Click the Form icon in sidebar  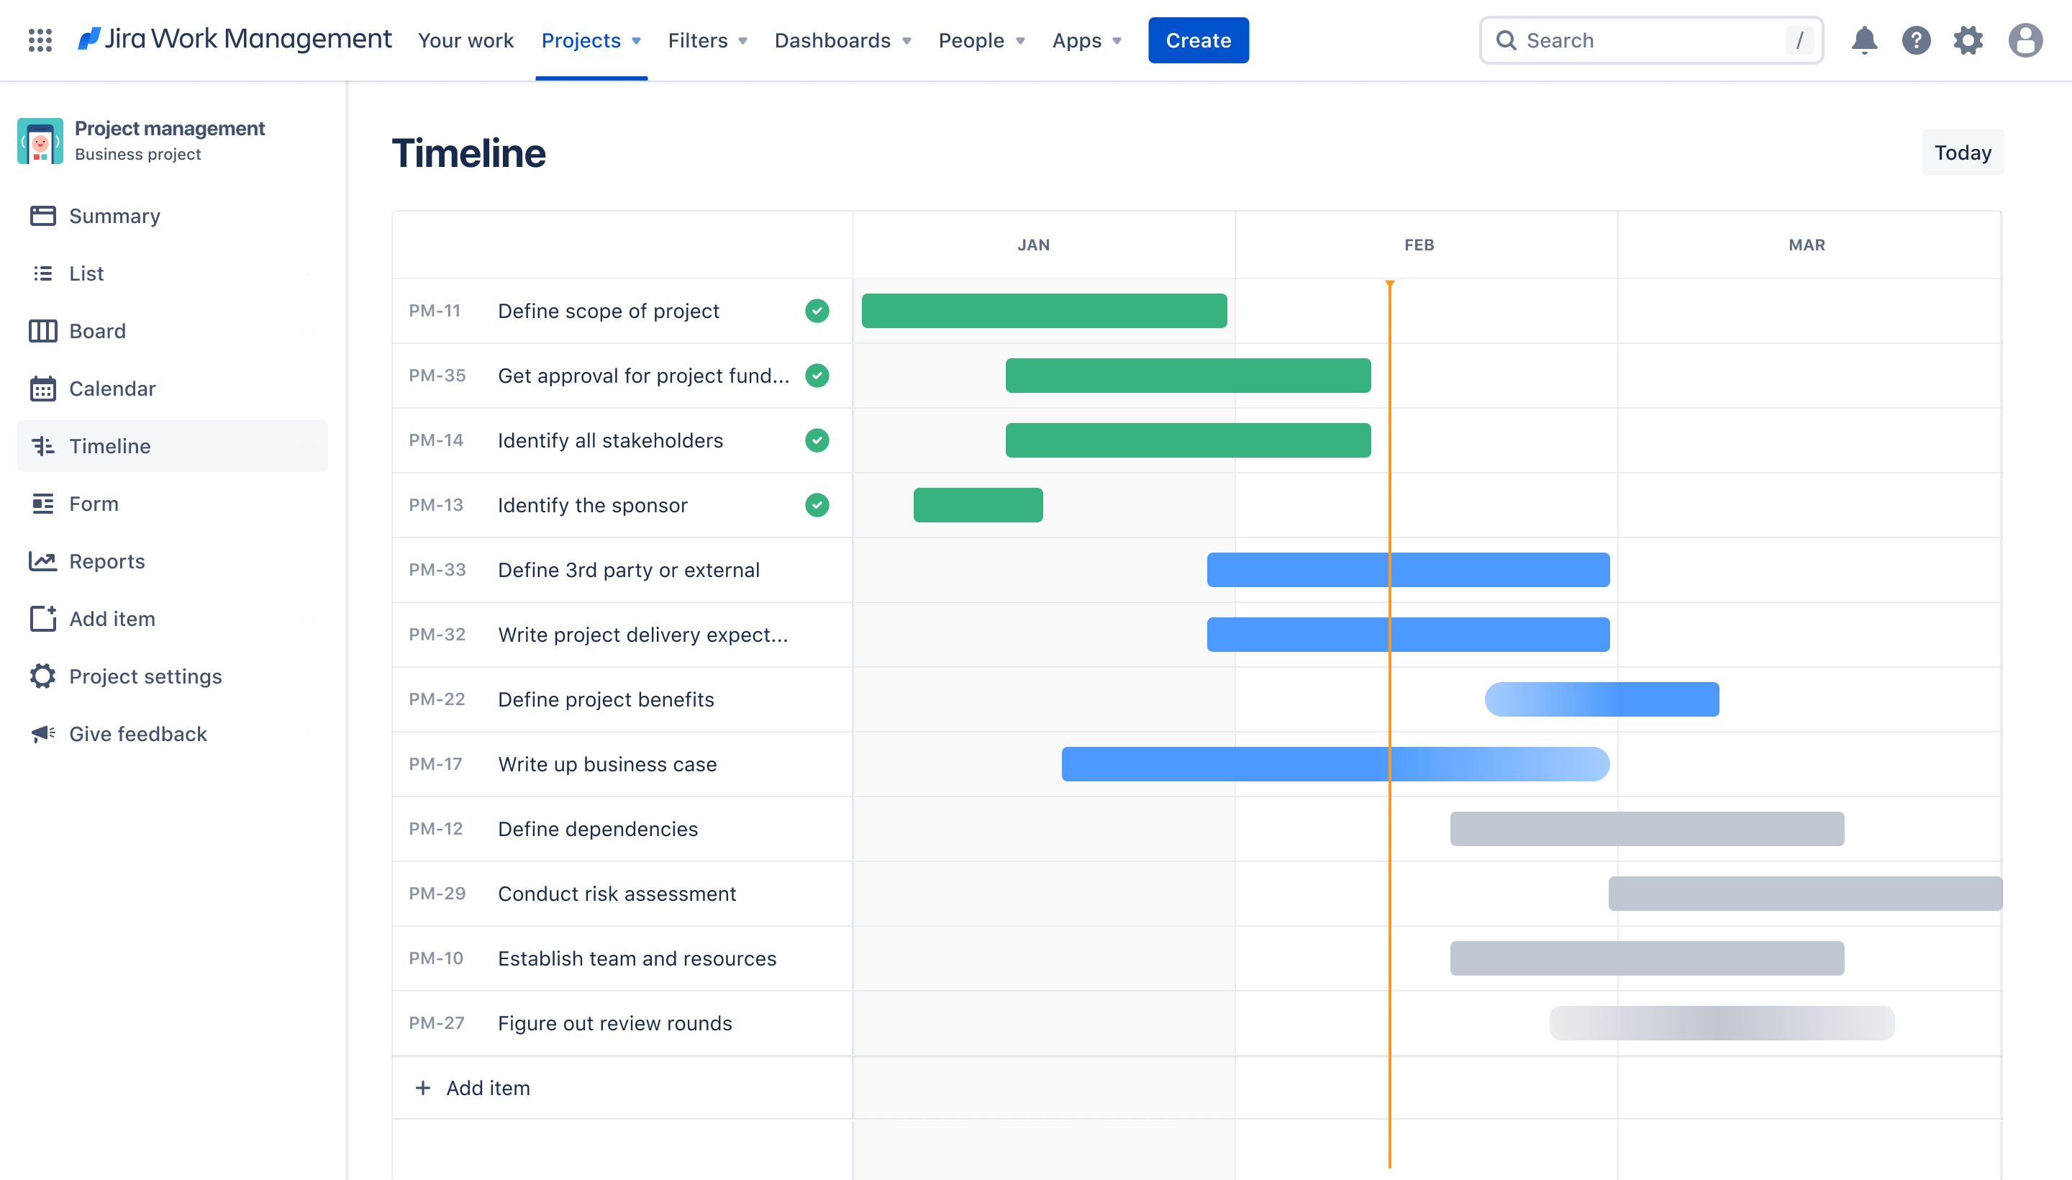(x=42, y=502)
